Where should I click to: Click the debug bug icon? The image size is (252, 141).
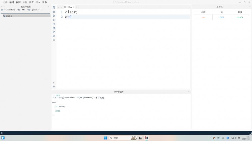tap(54, 87)
